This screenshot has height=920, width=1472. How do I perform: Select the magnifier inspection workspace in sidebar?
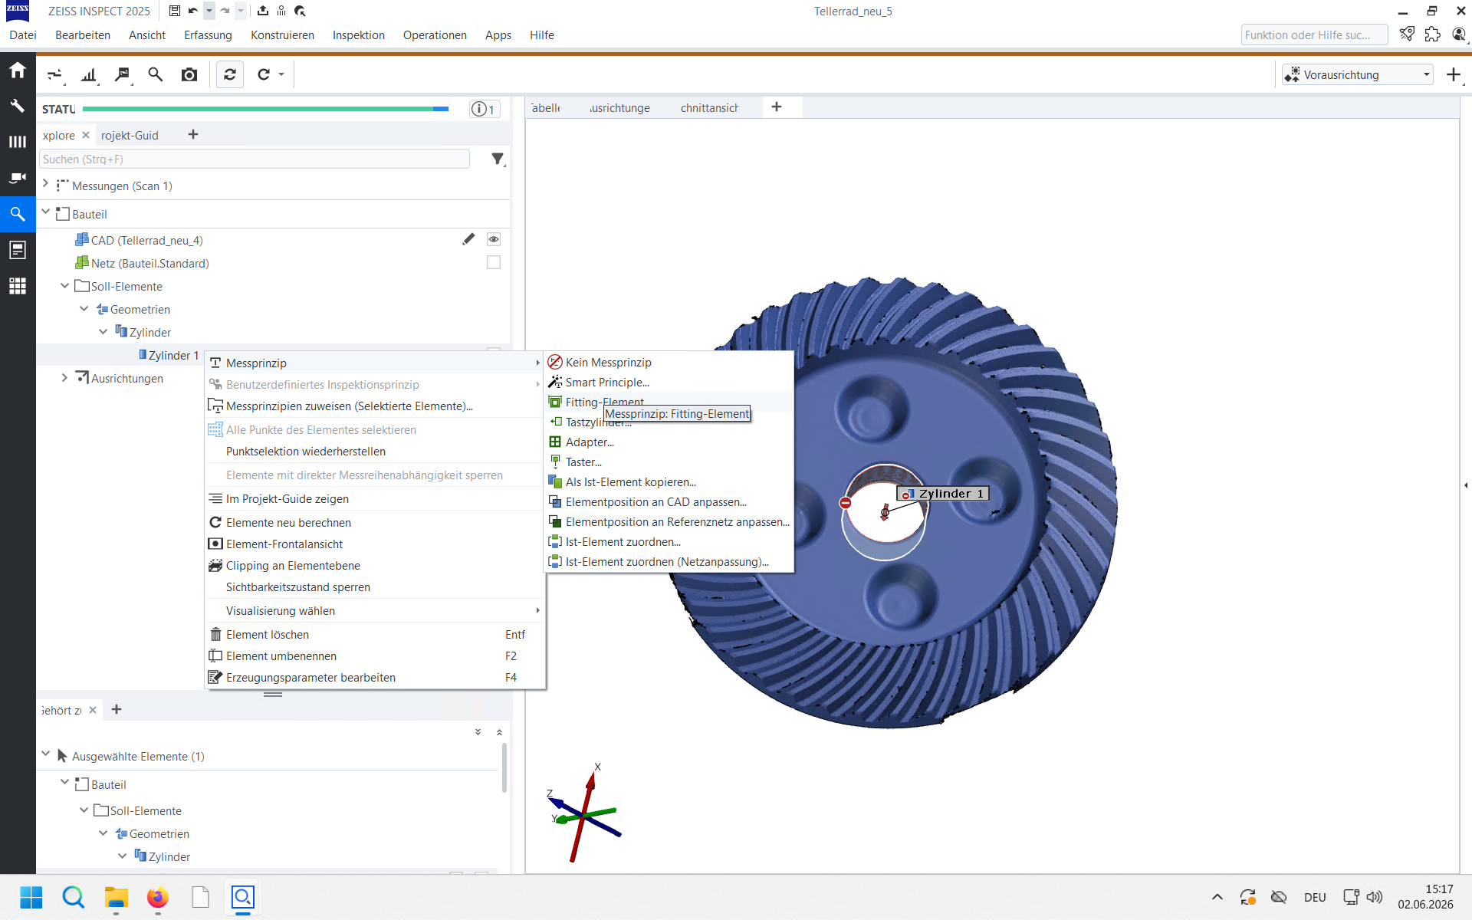[18, 214]
